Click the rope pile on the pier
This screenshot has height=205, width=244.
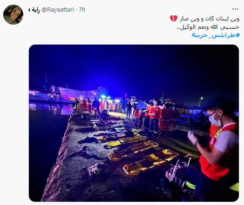click(x=92, y=170)
